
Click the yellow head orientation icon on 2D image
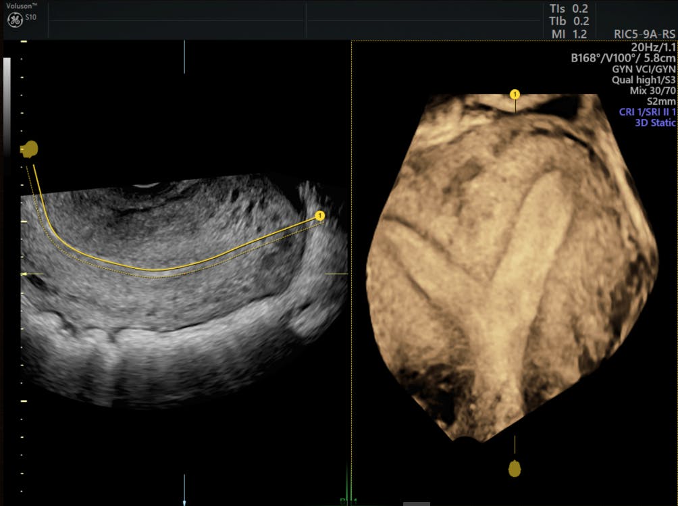30,149
